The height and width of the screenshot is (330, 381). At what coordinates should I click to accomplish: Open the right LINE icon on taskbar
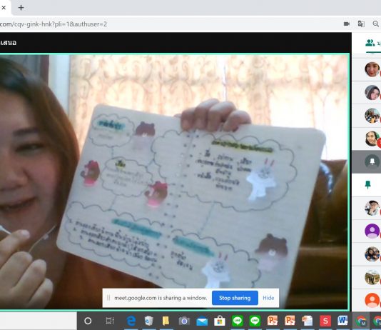pos(255,321)
